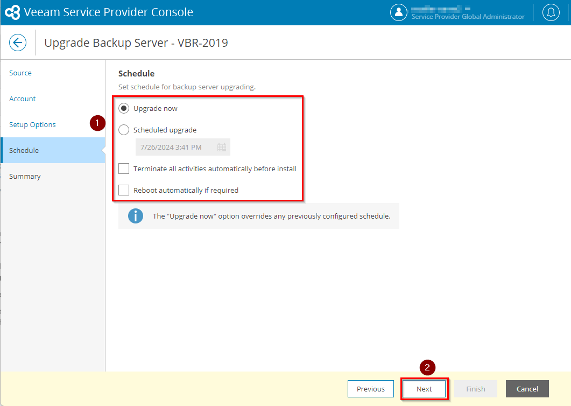Select the Upgrade now radio button
Image resolution: width=571 pixels, height=406 pixels.
coord(124,108)
